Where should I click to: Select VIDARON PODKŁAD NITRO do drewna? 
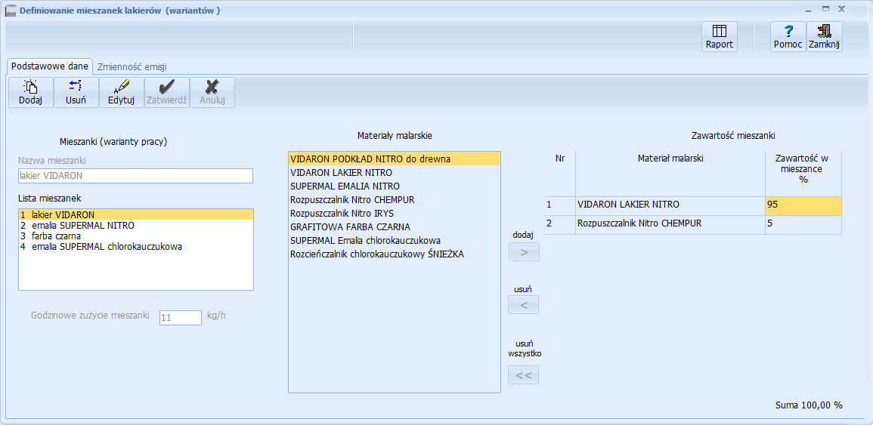(395, 159)
